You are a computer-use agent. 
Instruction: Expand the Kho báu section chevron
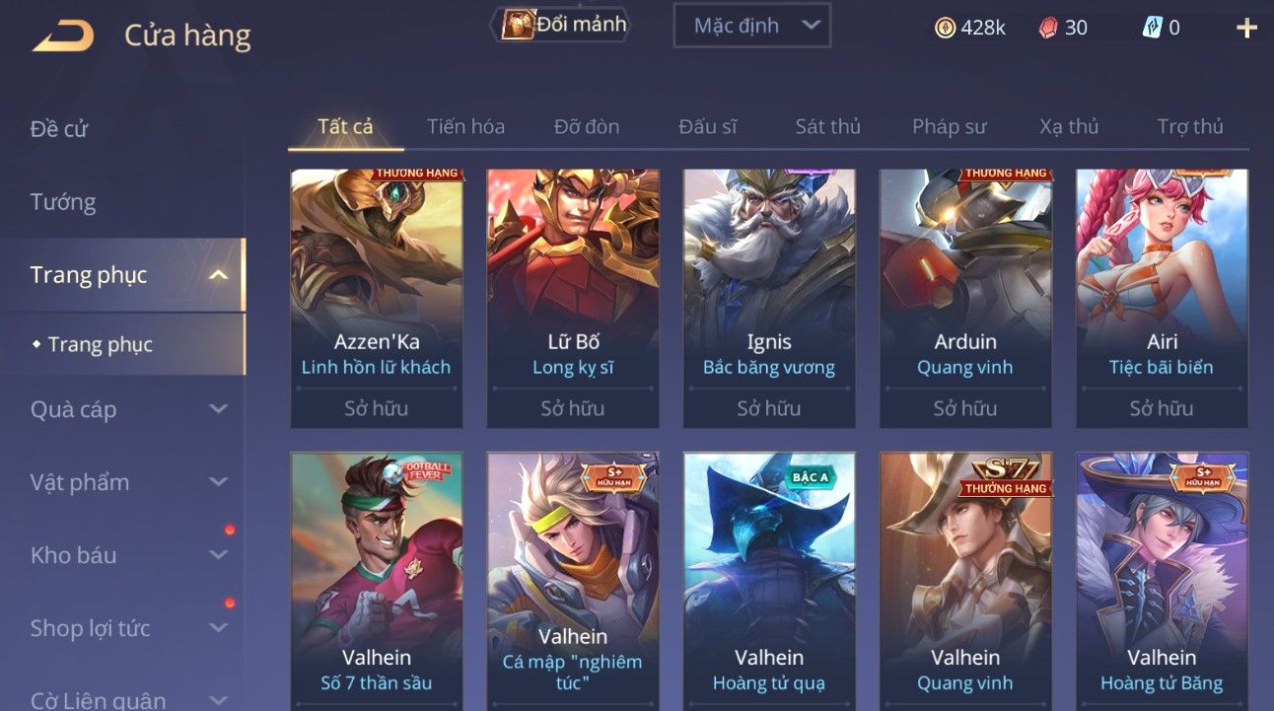click(x=219, y=555)
